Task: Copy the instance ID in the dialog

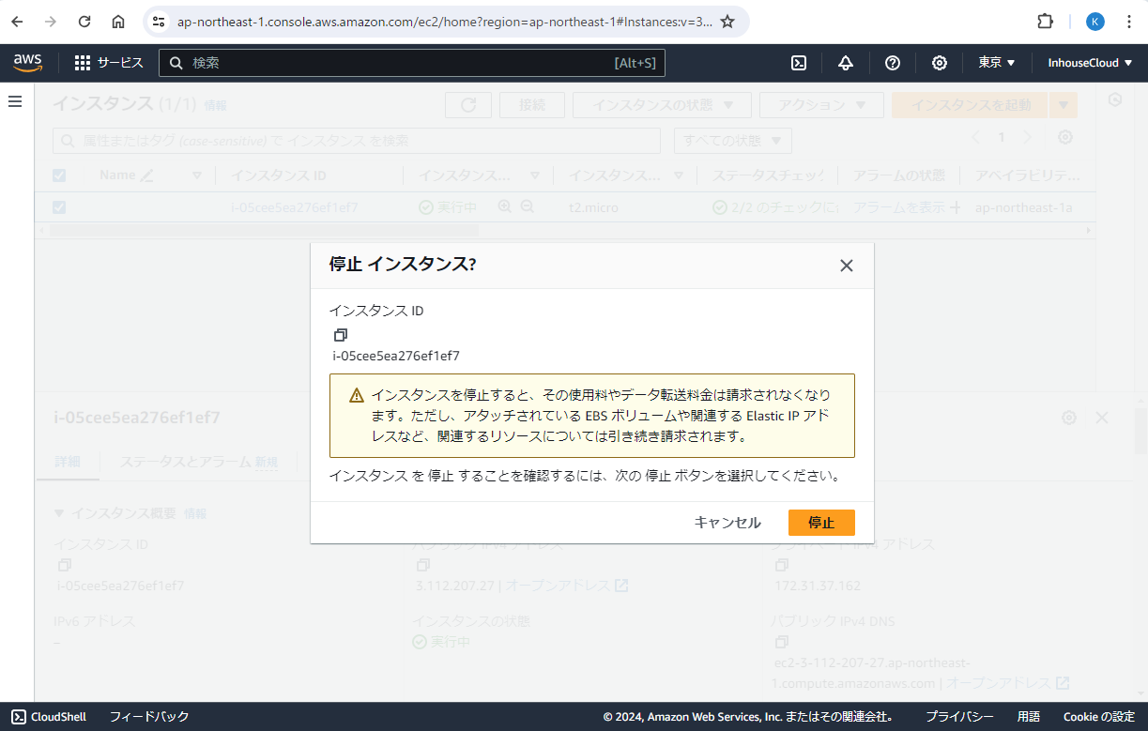Action: 341,335
